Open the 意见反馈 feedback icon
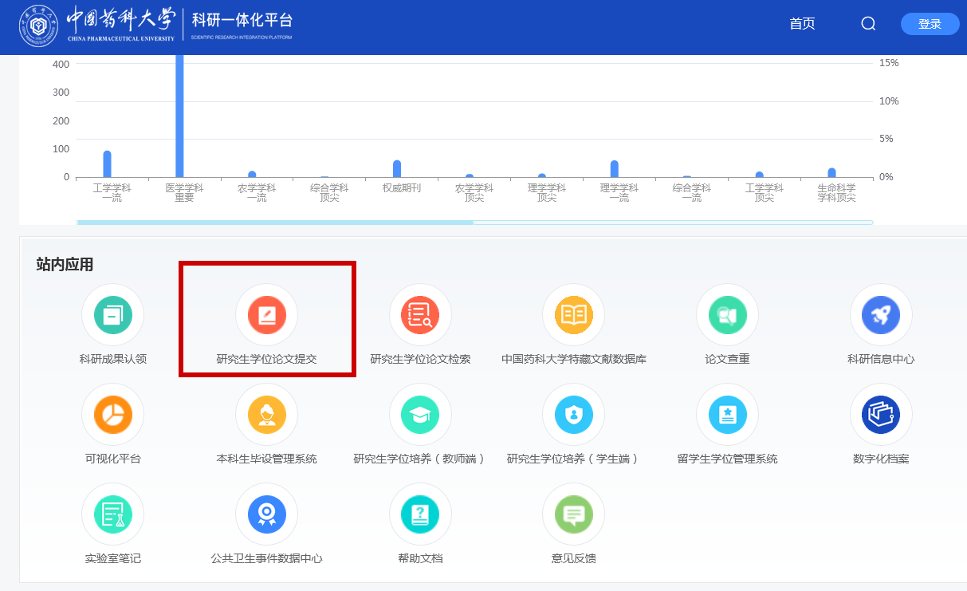Image resolution: width=967 pixels, height=591 pixels. (x=573, y=514)
